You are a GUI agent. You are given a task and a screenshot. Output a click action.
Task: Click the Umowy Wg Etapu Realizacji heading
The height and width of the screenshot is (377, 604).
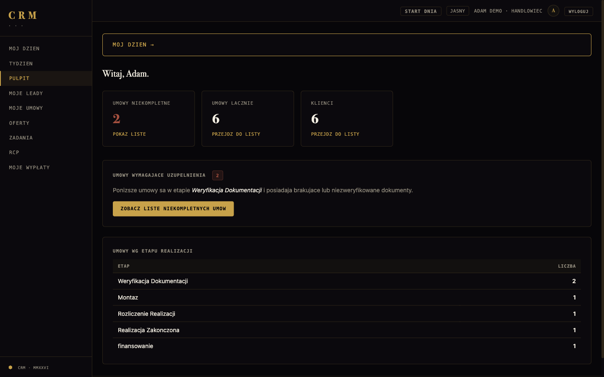click(153, 251)
